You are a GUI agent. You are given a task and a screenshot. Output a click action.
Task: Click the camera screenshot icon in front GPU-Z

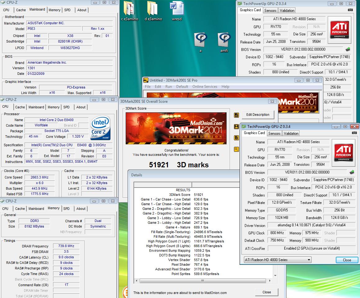tap(354, 133)
